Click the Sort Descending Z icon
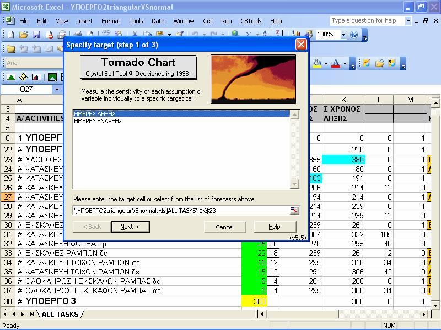Screen dimensions: 441x330 click(x=278, y=34)
